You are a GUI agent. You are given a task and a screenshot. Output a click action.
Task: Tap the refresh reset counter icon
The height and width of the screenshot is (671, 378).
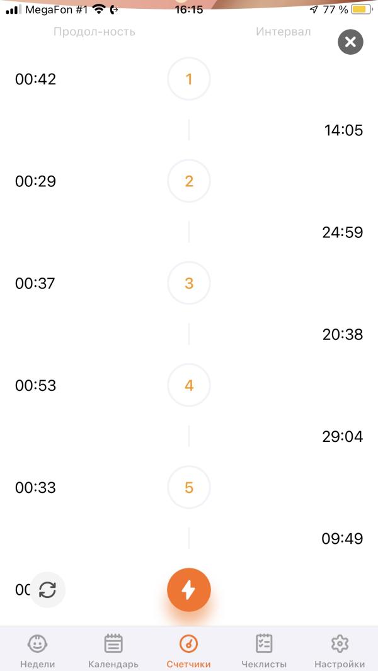(47, 590)
